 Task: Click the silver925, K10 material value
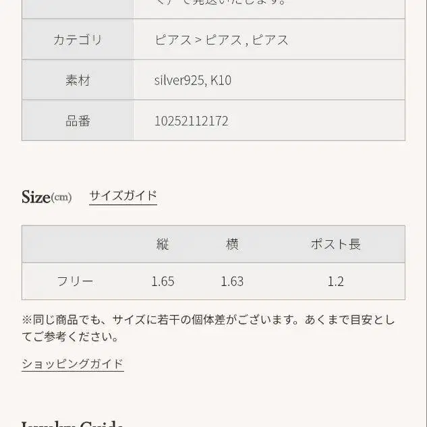(193, 80)
